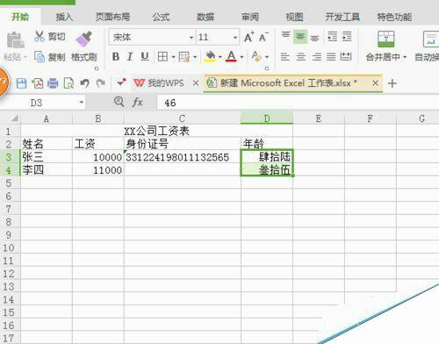Expand the font name dropdown
The width and height of the screenshot is (439, 344).
[191, 38]
